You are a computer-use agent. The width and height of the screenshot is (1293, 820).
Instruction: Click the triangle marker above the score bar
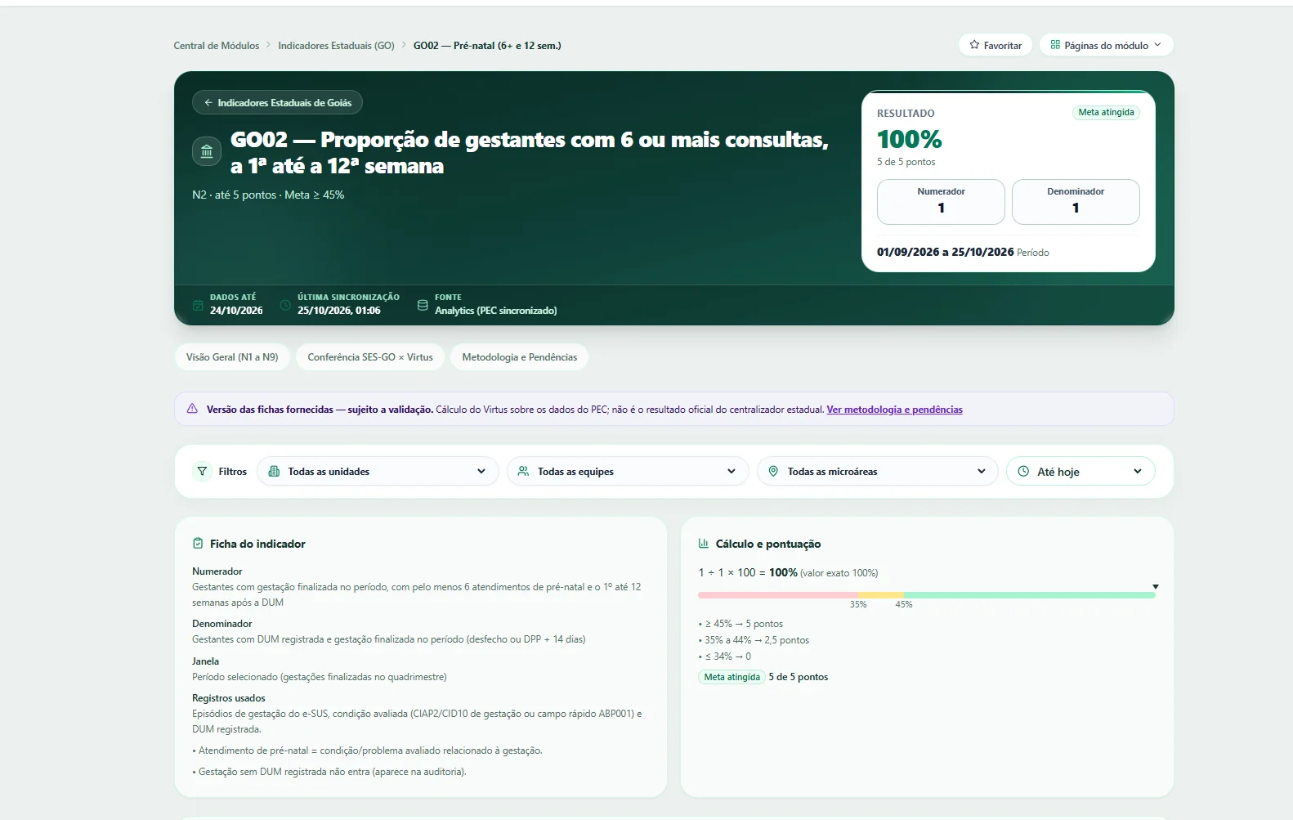pos(1156,587)
